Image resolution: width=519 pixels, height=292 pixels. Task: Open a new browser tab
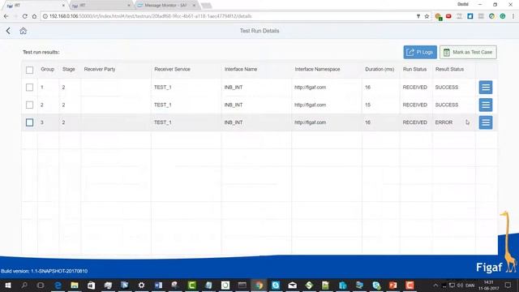(206, 6)
